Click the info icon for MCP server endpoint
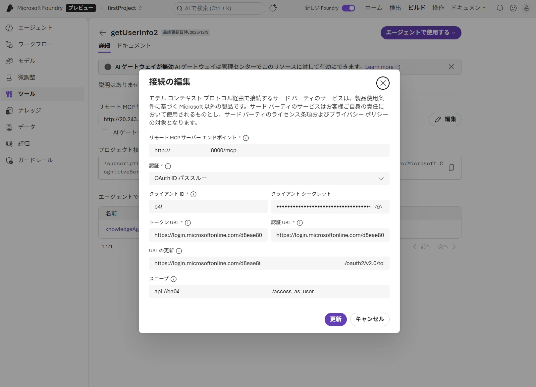 246,138
